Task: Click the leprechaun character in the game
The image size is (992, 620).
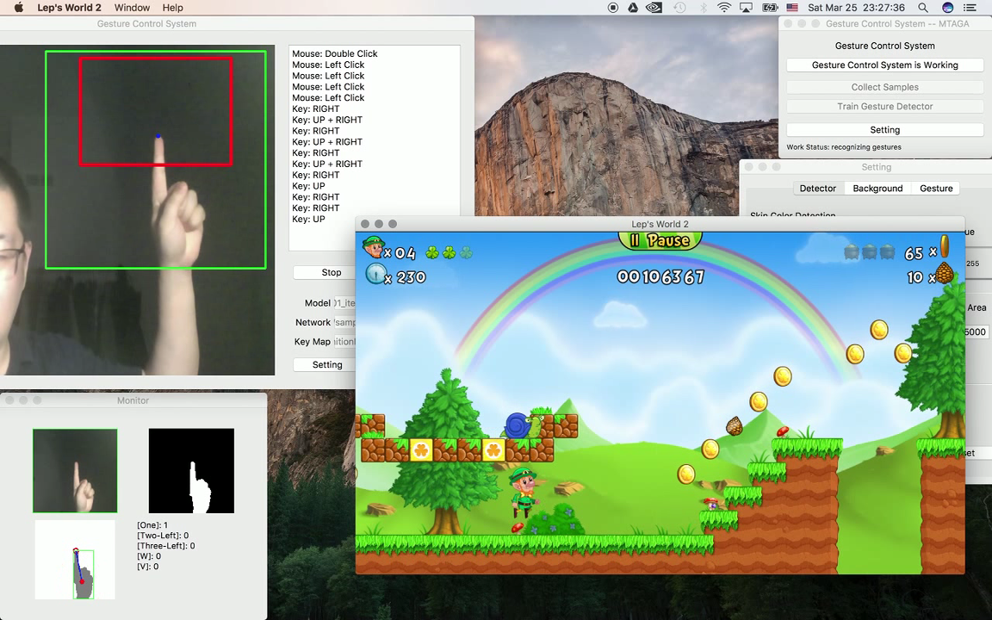Action: (x=524, y=493)
